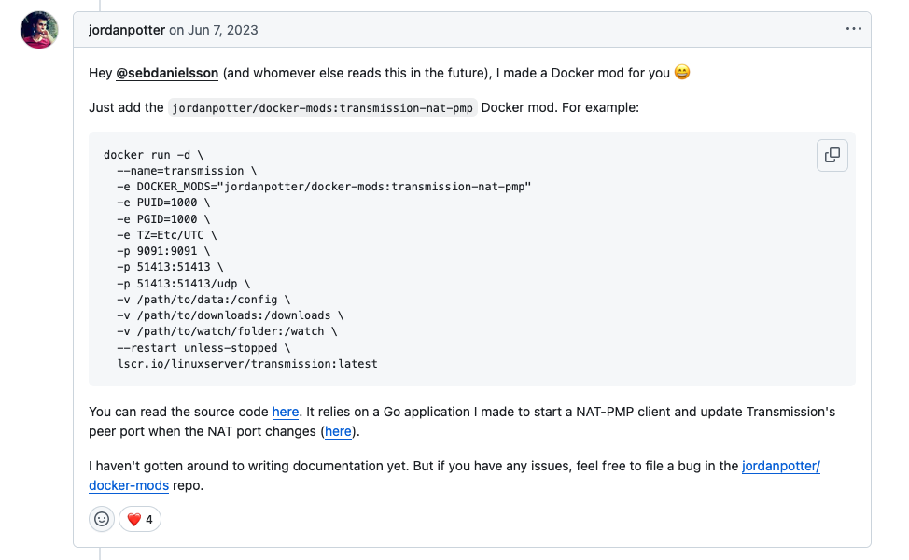Click the grinning emoji in the greeting
909x560 pixels.
pos(682,73)
